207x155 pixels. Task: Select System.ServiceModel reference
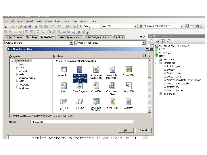(178, 84)
